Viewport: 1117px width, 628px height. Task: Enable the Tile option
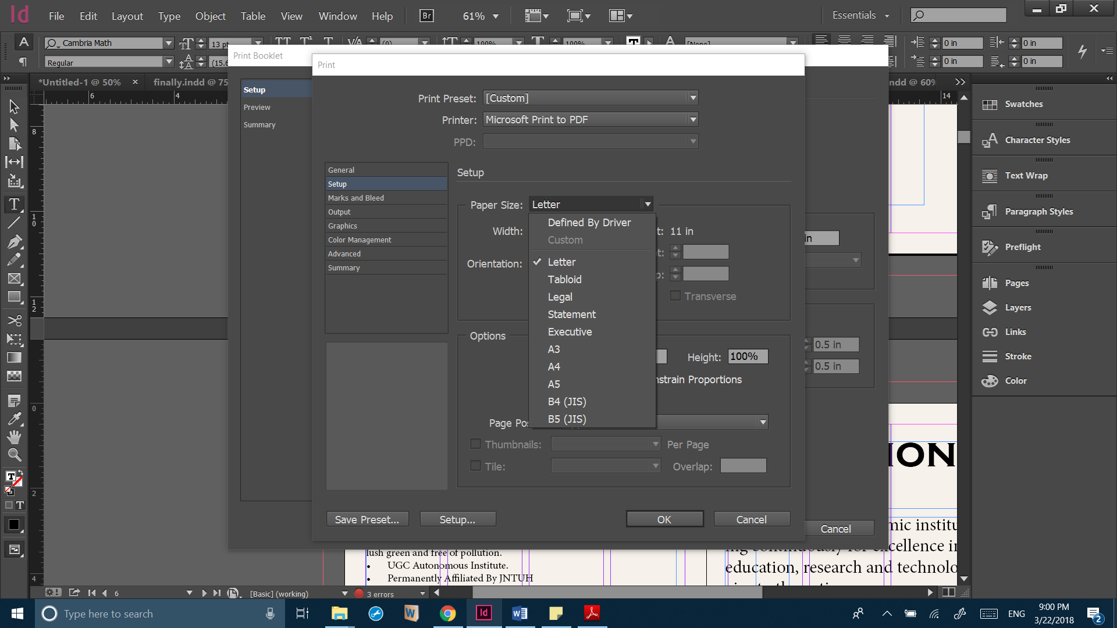coord(475,465)
